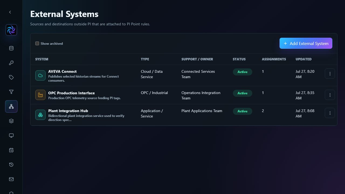Click Active status badge for AVEVA Connect

[x=242, y=72]
